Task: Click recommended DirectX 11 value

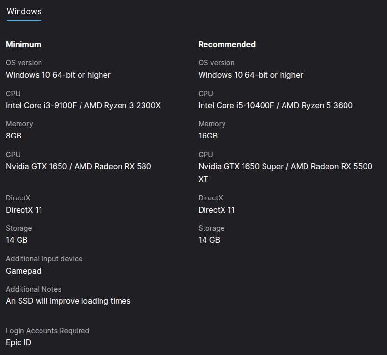Action: click(216, 210)
